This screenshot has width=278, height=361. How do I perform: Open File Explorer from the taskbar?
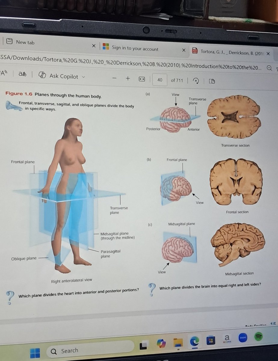tap(178, 342)
